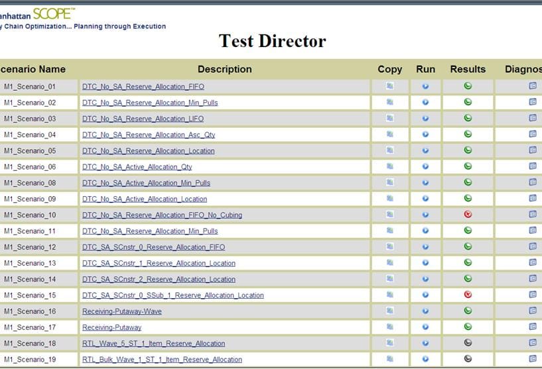Run M1_Scenario_18 with its Run icon
The width and height of the screenshot is (542, 369).
tap(425, 343)
